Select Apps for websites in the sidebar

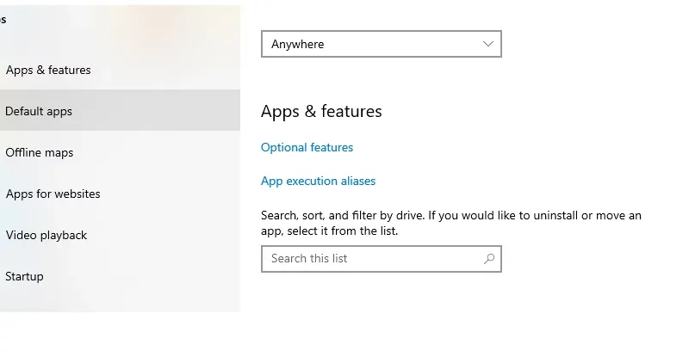click(x=53, y=194)
